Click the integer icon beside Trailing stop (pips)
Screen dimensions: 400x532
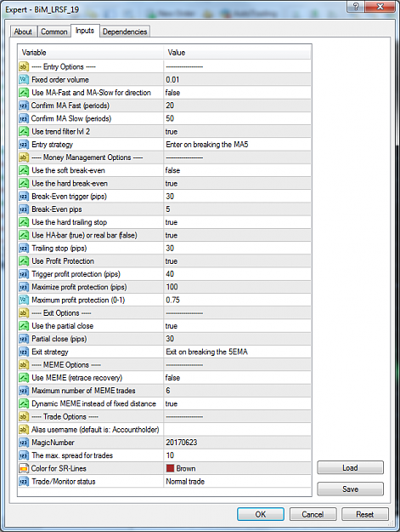tap(24, 248)
